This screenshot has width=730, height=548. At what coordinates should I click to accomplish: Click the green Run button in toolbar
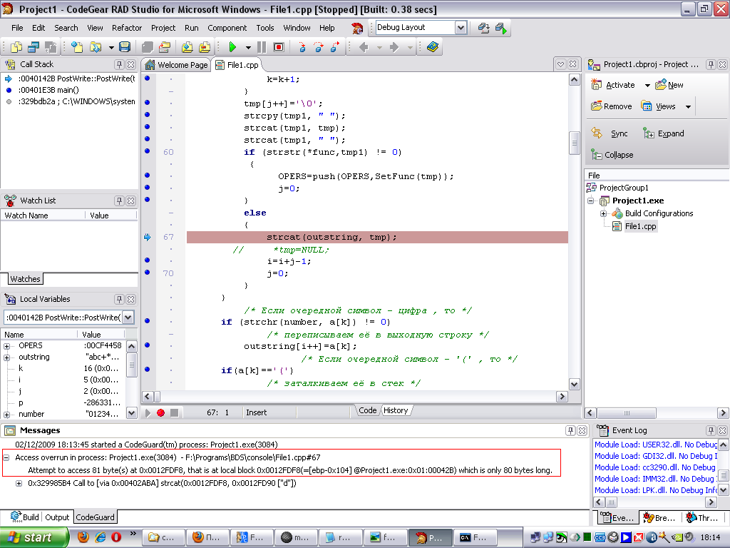point(232,47)
